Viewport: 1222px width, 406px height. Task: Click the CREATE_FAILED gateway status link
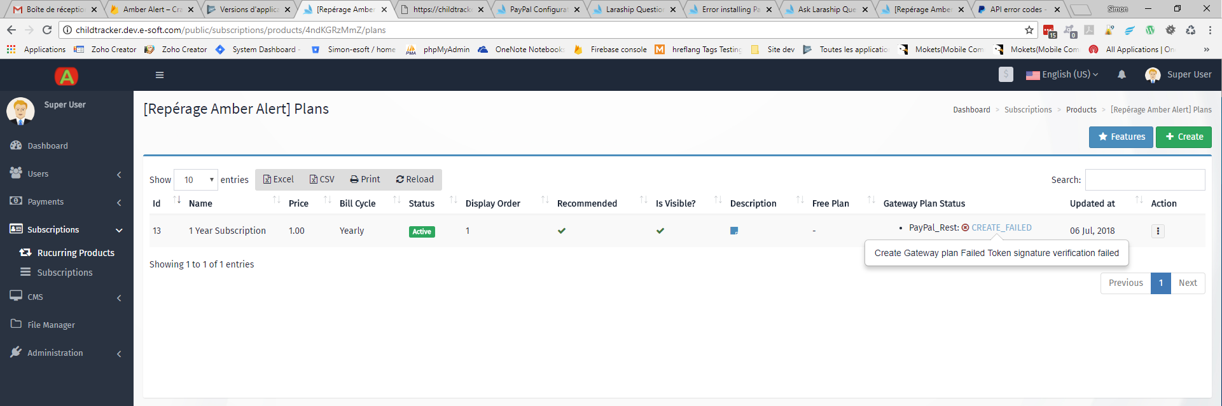click(1001, 227)
